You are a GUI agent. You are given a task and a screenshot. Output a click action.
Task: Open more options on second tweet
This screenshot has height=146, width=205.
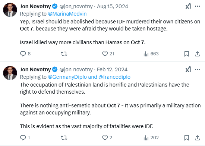click(198, 69)
